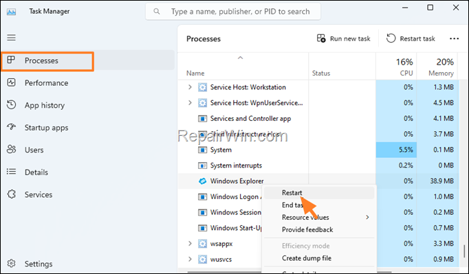Click the App history clock icon
Screen dimensions: 469x274
pos(12,104)
